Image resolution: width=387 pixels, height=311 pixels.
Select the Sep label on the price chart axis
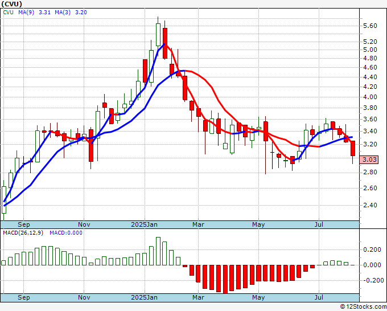[24, 225]
